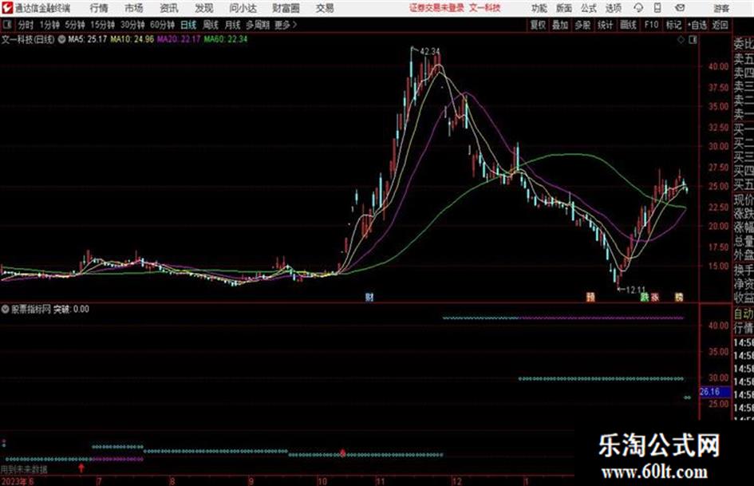Image resolution: width=754 pixels, height=486 pixels.
Task: Open the 发现 menu
Action: coord(204,8)
